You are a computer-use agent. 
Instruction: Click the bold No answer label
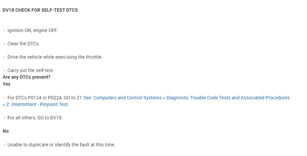pyautogui.click(x=6, y=131)
